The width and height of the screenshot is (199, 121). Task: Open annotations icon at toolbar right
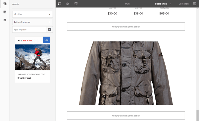pos(194,4)
